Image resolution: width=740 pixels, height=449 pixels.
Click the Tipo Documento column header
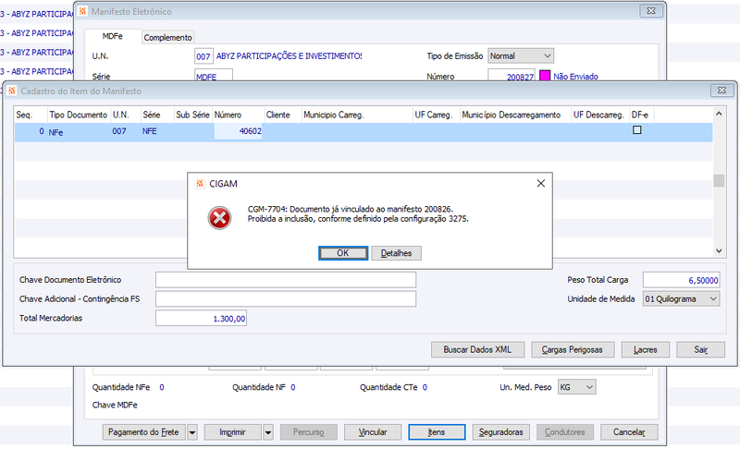coord(79,115)
